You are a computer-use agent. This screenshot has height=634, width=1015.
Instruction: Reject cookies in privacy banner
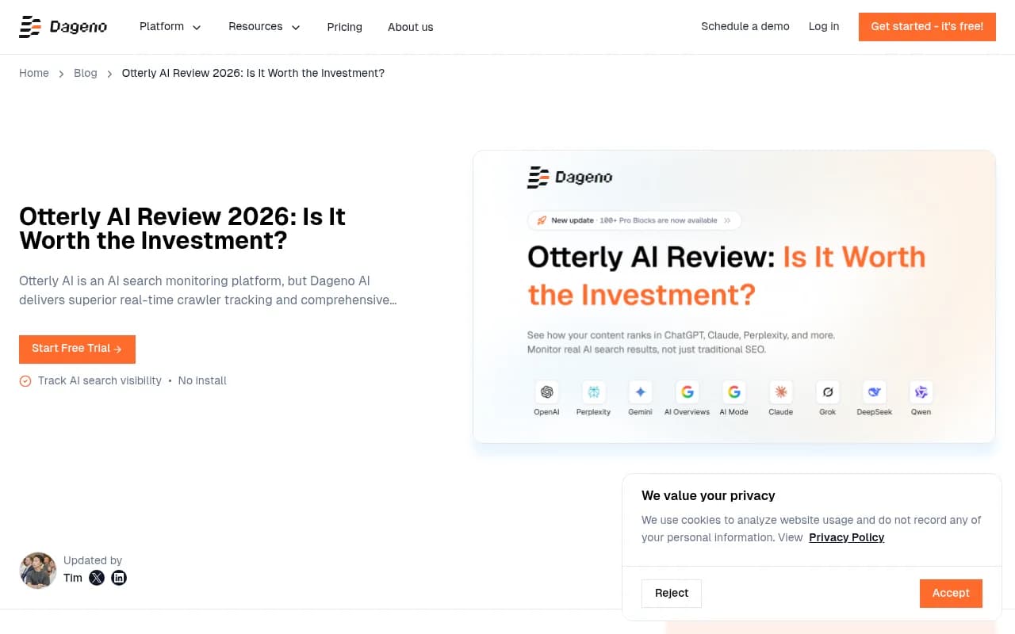[x=672, y=594]
